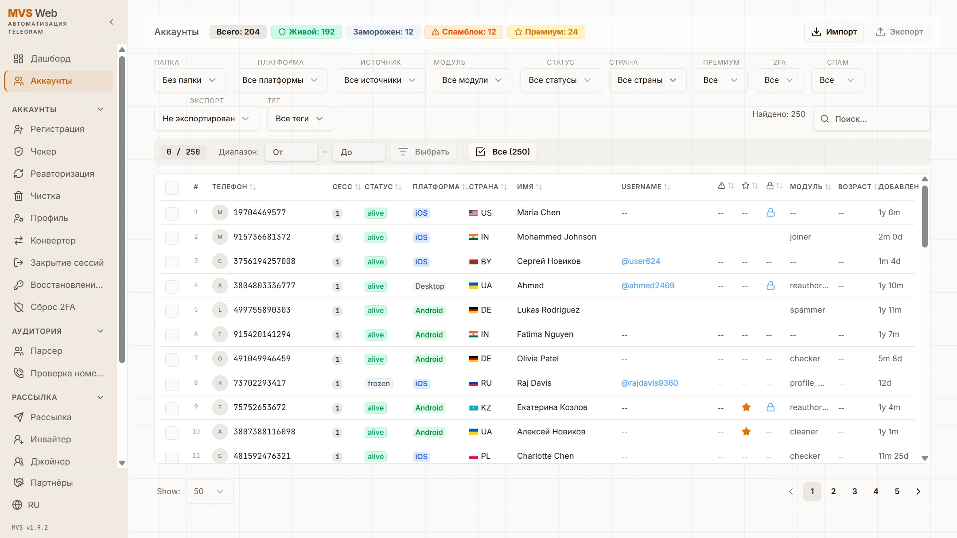This screenshot has height=538, width=957.
Task: Click the Импорт button
Action: (x=834, y=32)
